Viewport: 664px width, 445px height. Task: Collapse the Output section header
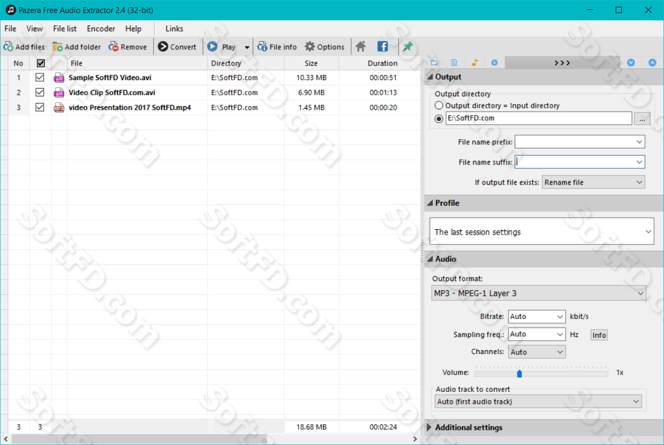tap(544, 77)
